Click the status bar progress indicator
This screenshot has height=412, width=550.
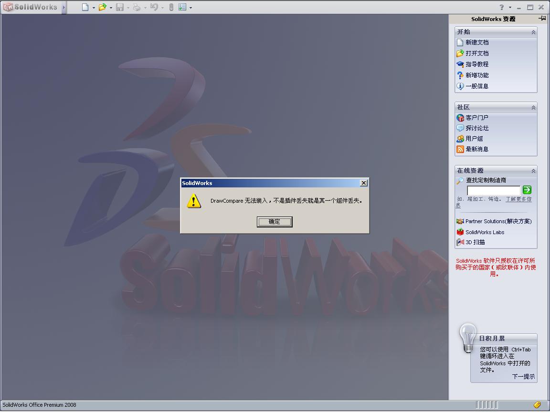point(487,405)
